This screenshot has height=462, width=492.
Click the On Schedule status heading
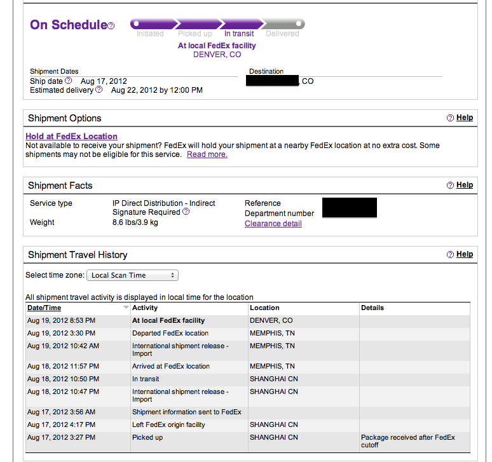69,25
